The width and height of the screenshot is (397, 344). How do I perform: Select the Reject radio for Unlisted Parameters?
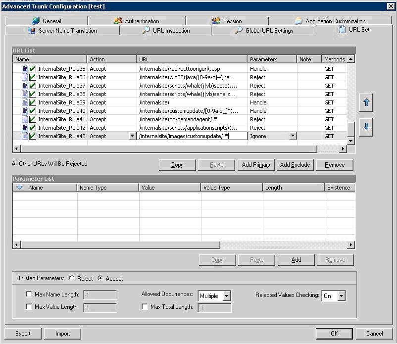click(71, 278)
